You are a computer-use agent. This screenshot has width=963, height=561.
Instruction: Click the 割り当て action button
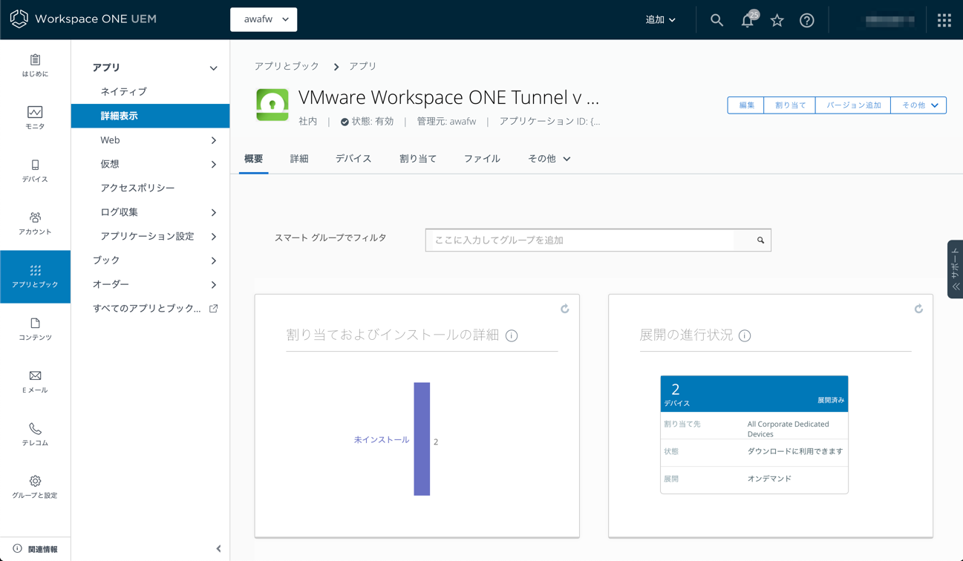coord(790,105)
